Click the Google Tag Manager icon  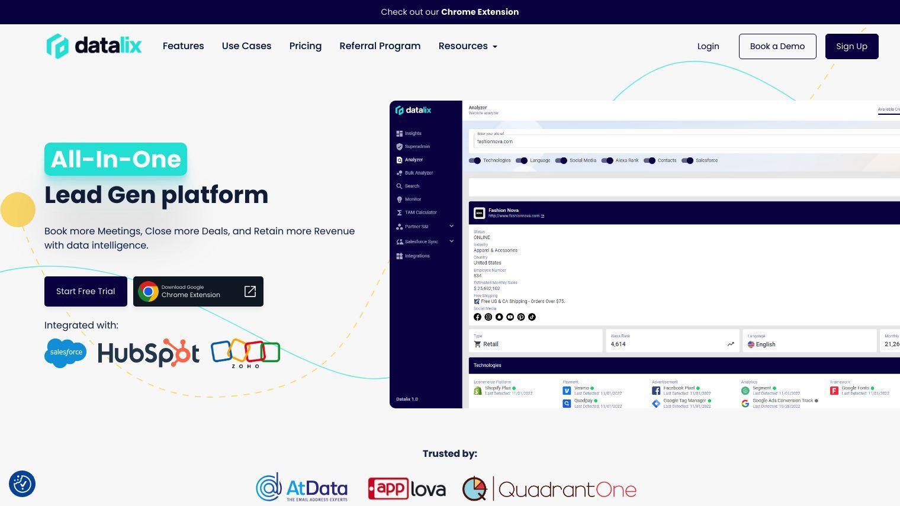tap(656, 404)
